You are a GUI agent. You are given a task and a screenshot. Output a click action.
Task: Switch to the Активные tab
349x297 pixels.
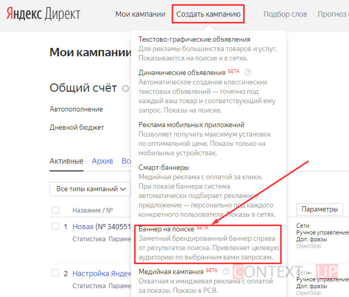[66, 161]
